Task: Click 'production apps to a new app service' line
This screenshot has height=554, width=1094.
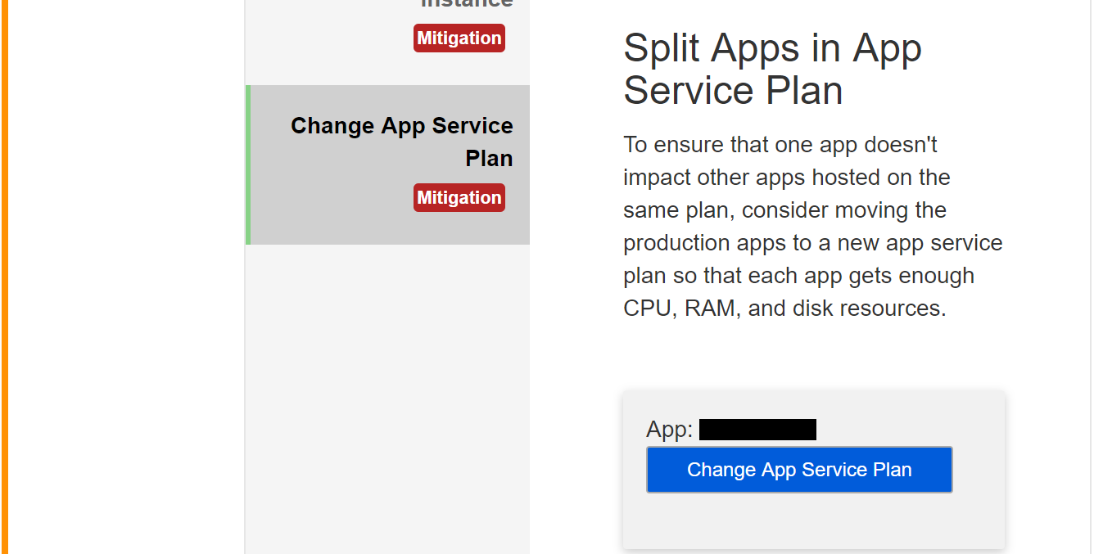Action: tap(812, 243)
